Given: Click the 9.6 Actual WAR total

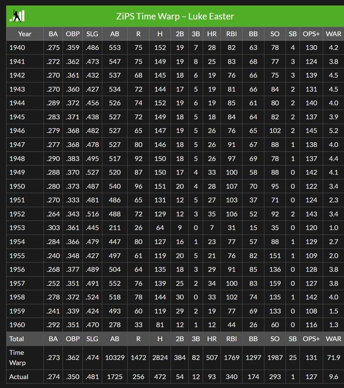Looking at the screenshot, I should click(333, 377).
